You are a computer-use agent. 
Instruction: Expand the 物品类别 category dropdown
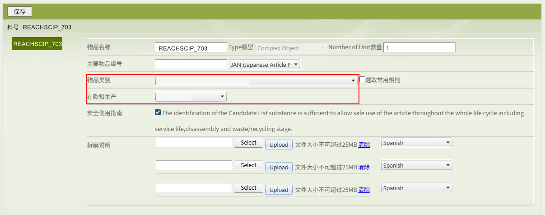point(256,81)
